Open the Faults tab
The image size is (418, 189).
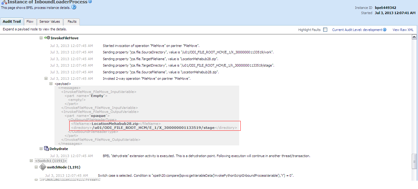pos(71,21)
